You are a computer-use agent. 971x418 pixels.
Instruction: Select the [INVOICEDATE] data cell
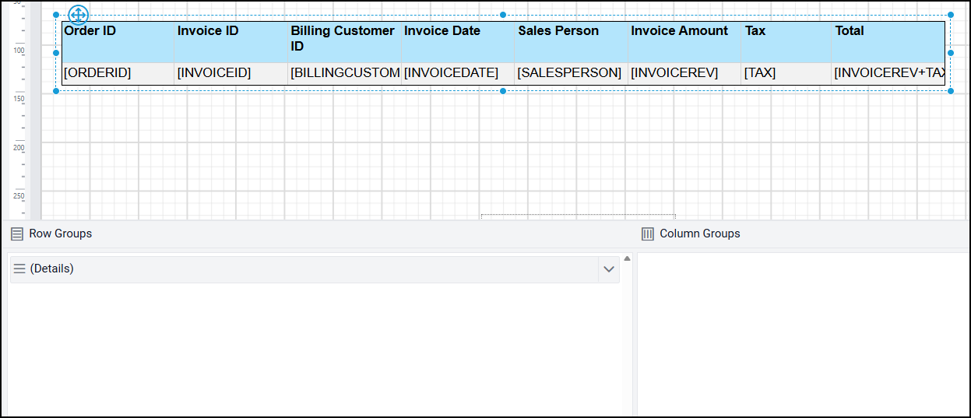tap(458, 73)
